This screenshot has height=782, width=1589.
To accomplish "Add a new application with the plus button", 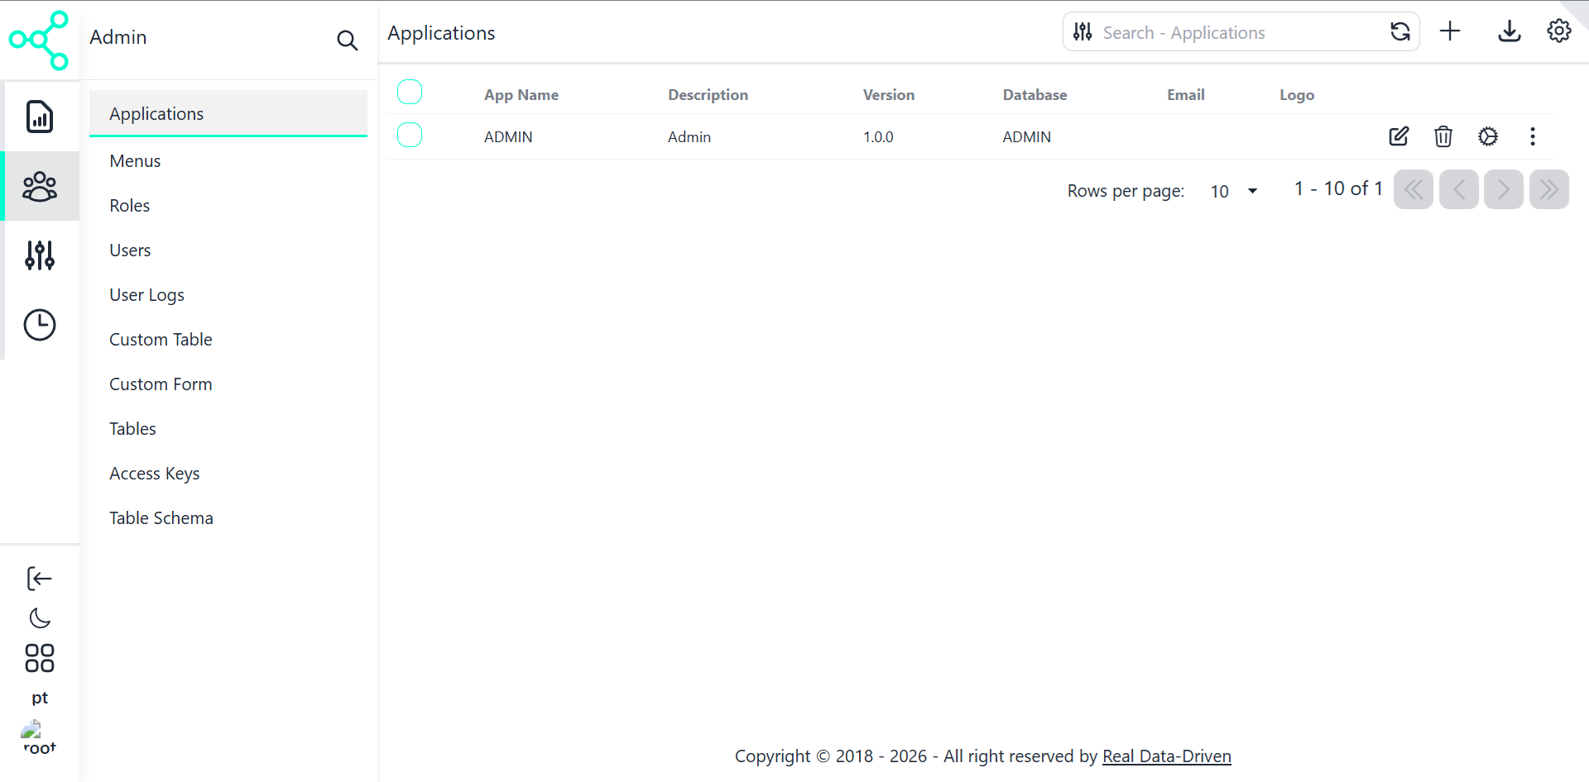I will [1451, 31].
